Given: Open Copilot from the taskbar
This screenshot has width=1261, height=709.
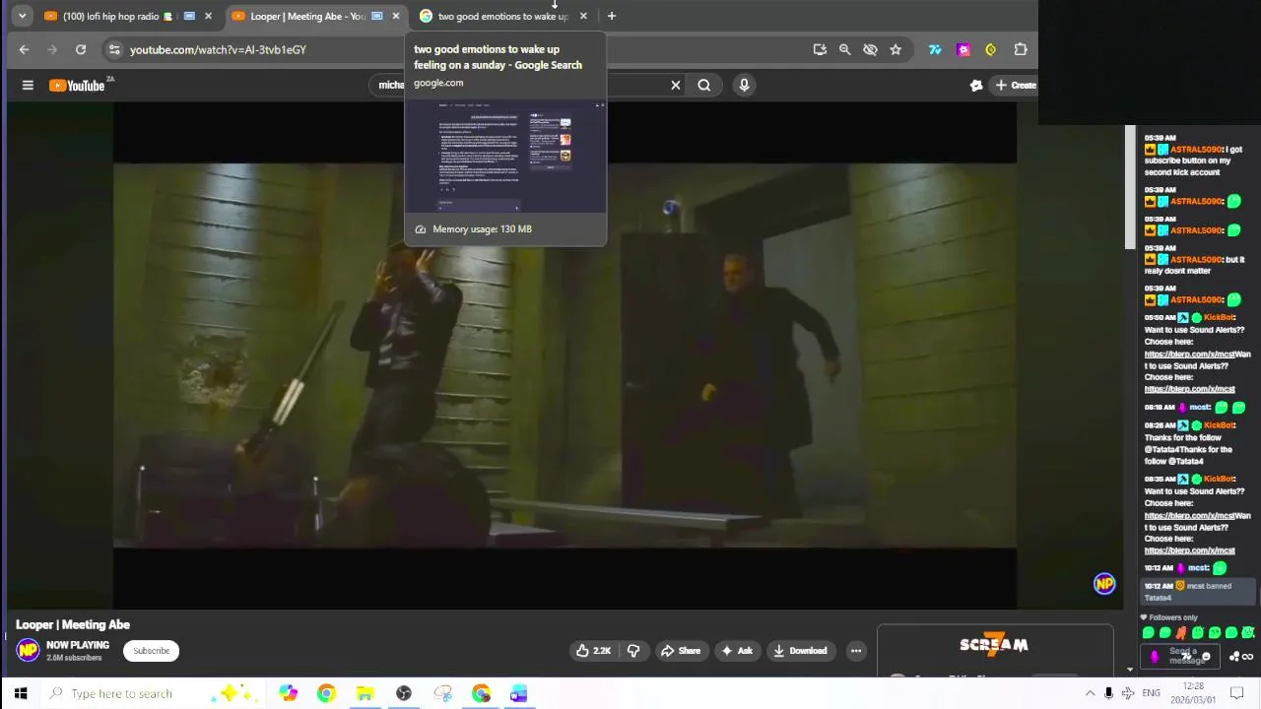Looking at the screenshot, I should 288,693.
